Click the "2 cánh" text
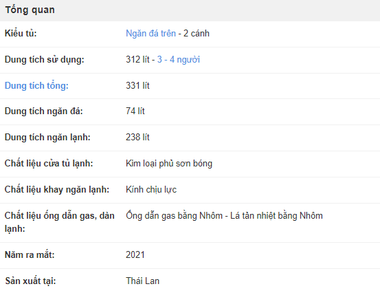The image size is (380, 293). (x=197, y=34)
